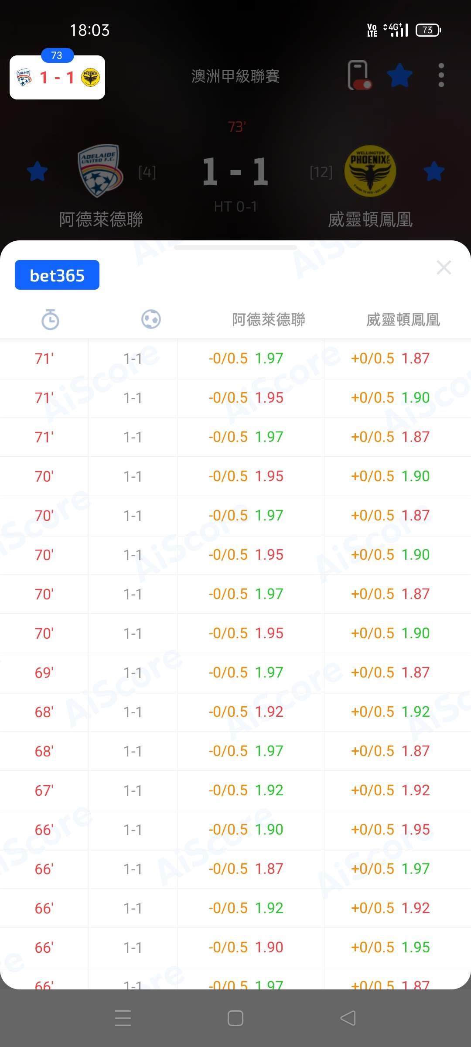Tap the soccer ball score column icon
Image resolution: width=471 pixels, height=1047 pixels.
click(151, 319)
